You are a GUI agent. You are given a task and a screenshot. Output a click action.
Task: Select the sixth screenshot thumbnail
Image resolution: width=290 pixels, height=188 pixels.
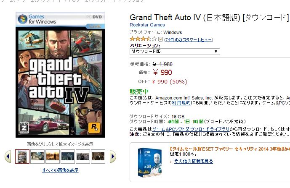[x=98, y=156]
